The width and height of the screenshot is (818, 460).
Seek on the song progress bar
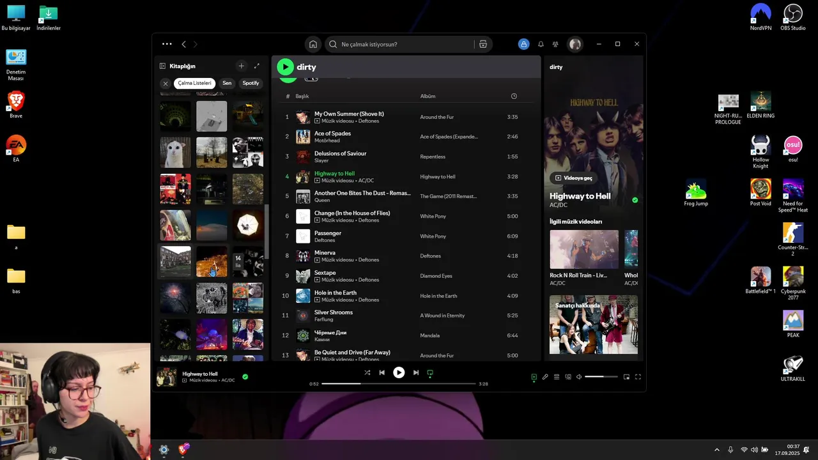coord(399,384)
